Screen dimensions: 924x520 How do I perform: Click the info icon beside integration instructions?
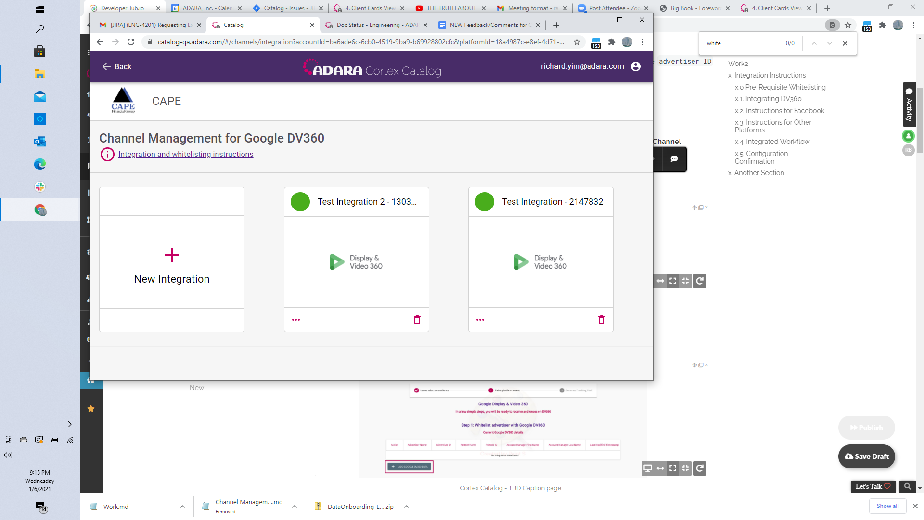click(x=107, y=154)
